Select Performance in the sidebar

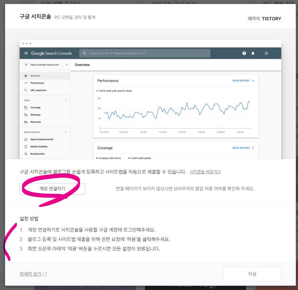click(37, 83)
